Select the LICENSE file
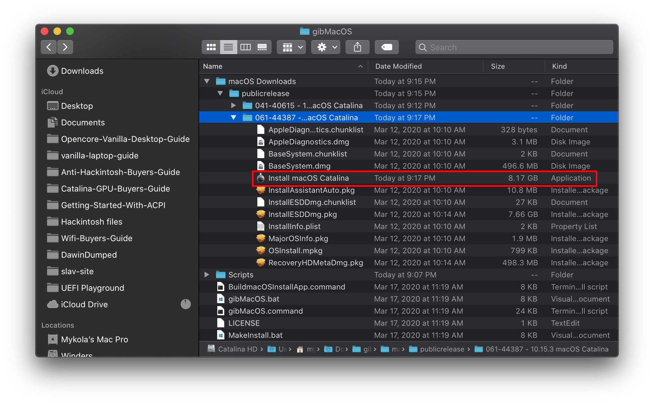The width and height of the screenshot is (654, 404). coord(408,323)
